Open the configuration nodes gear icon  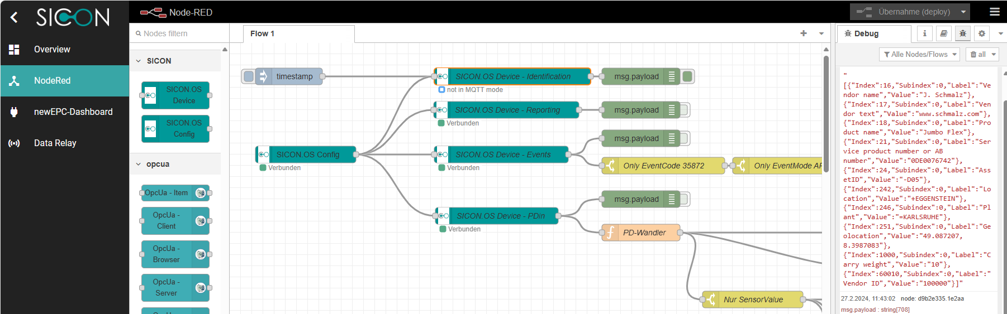(x=981, y=33)
